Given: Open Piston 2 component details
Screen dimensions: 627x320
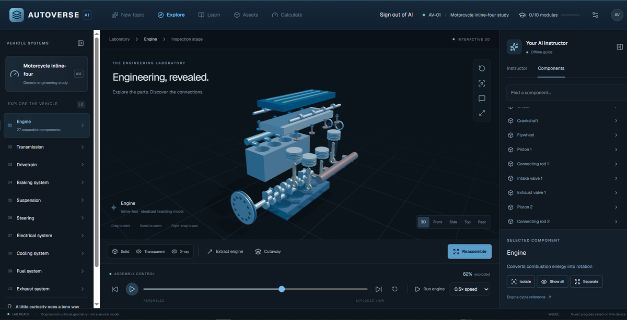Looking at the screenshot, I should tap(563, 207).
